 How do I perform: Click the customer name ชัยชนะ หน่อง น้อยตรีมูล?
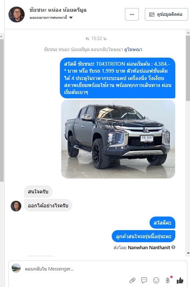click(58, 10)
